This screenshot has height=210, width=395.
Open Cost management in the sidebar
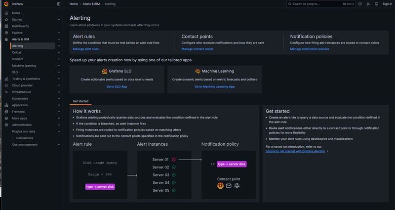[x=25, y=145]
